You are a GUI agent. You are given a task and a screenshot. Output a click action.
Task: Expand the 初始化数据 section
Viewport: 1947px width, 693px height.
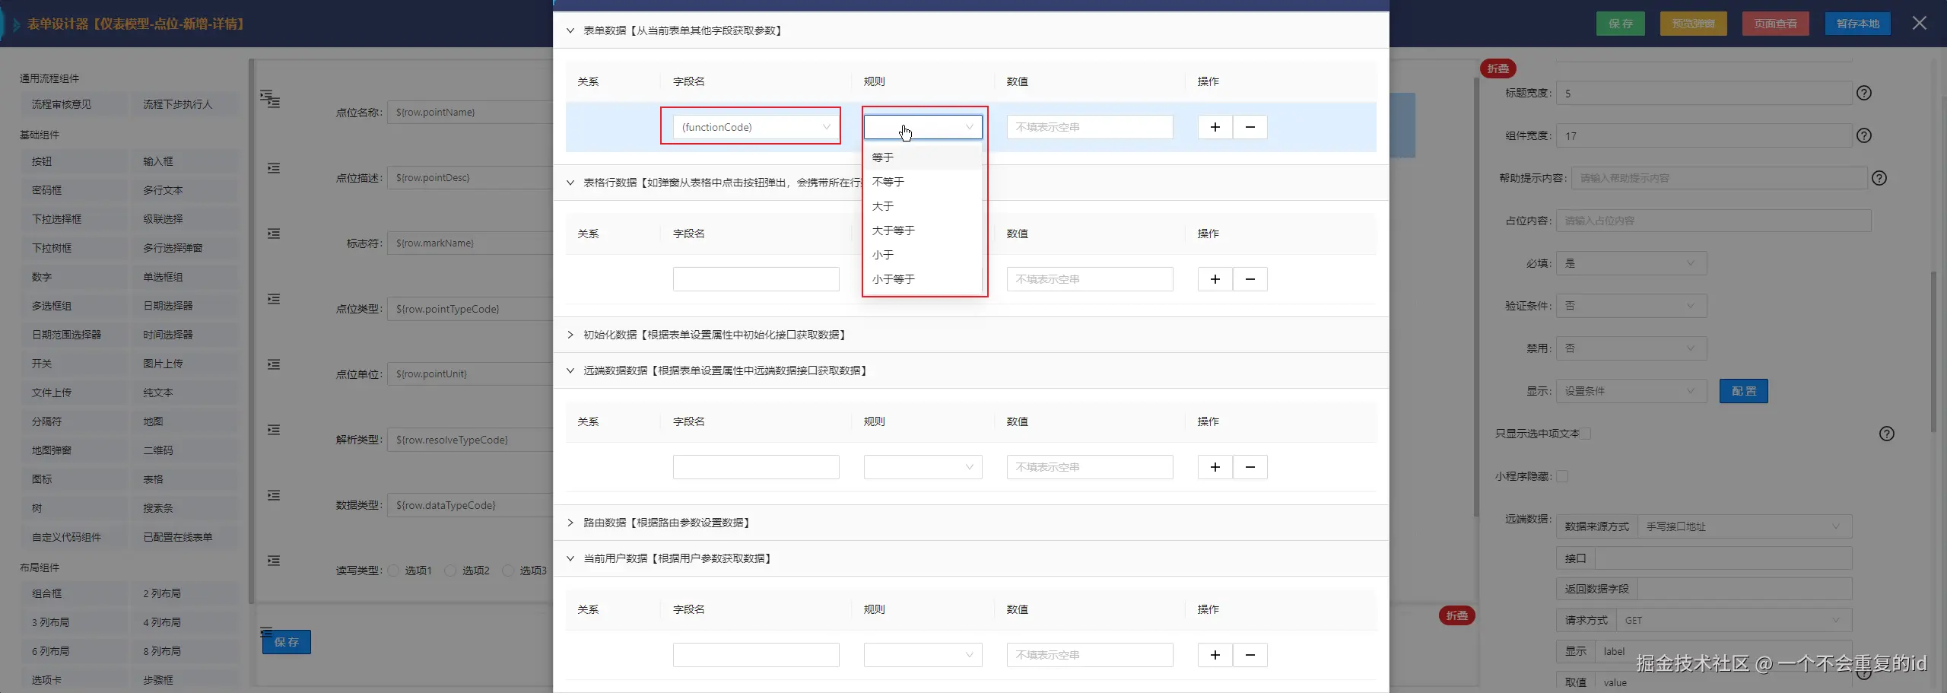pos(570,335)
